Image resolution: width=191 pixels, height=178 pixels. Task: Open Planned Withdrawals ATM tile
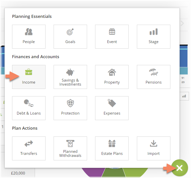pyautogui.click(x=70, y=148)
